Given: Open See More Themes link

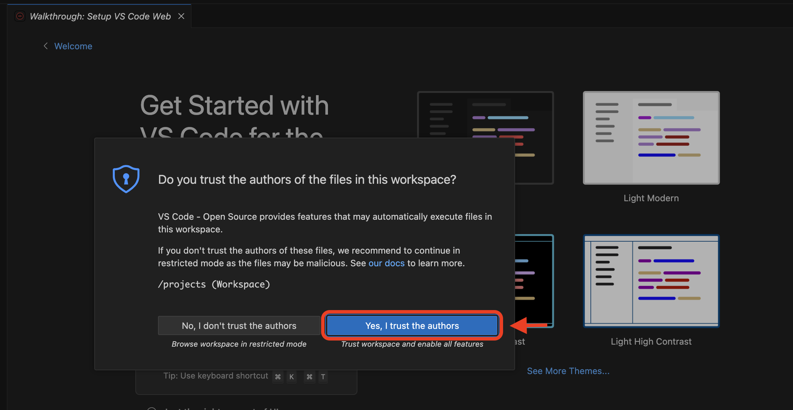Looking at the screenshot, I should [x=568, y=371].
